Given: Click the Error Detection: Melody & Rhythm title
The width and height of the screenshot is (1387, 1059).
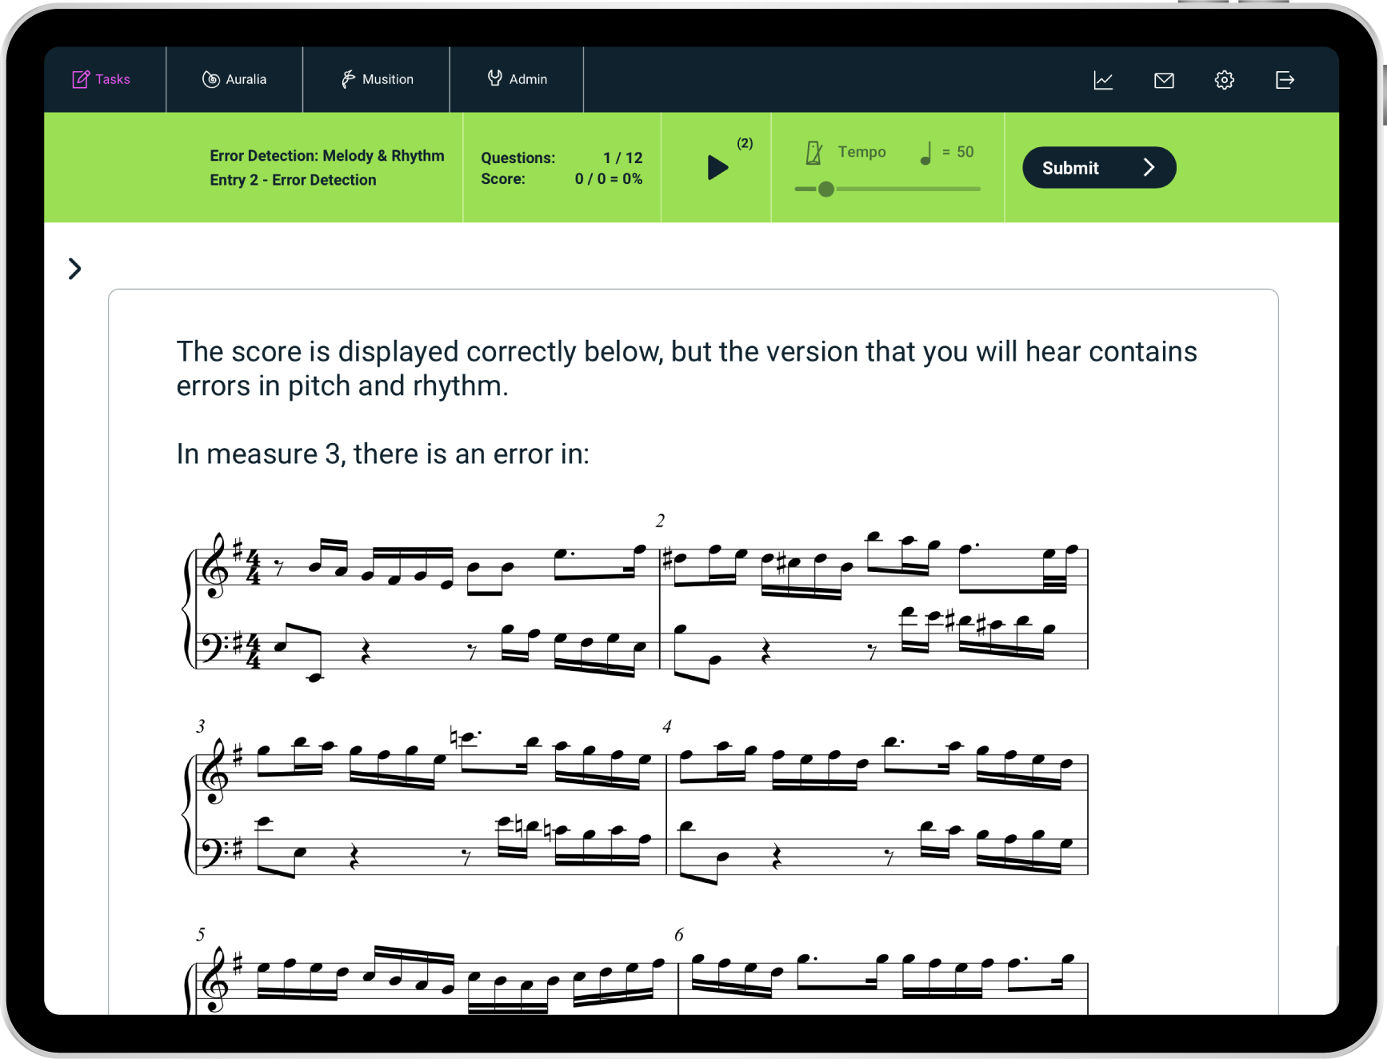Looking at the screenshot, I should tap(327, 155).
